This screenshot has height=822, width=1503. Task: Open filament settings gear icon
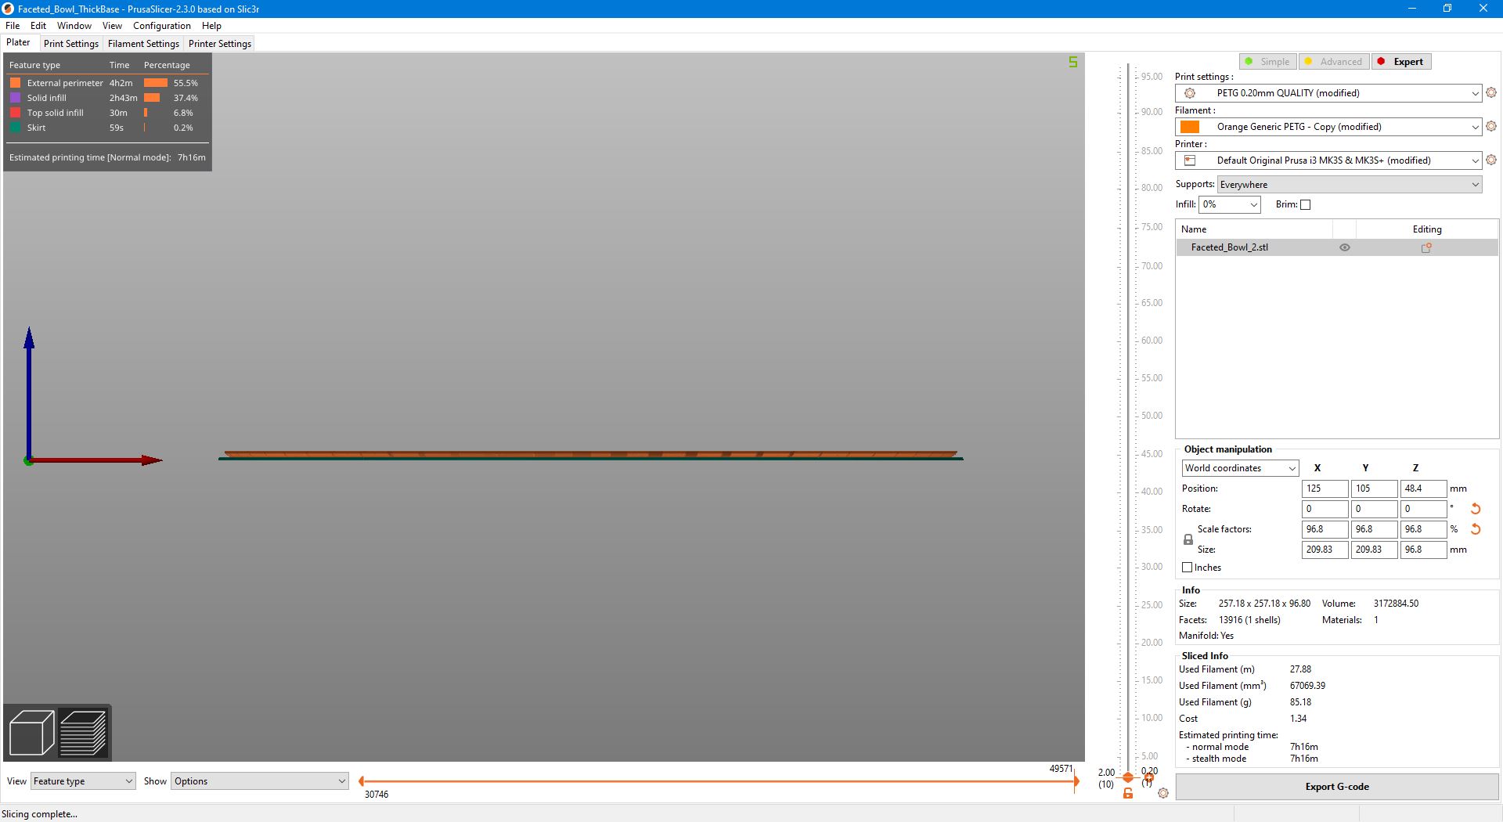[x=1491, y=126]
